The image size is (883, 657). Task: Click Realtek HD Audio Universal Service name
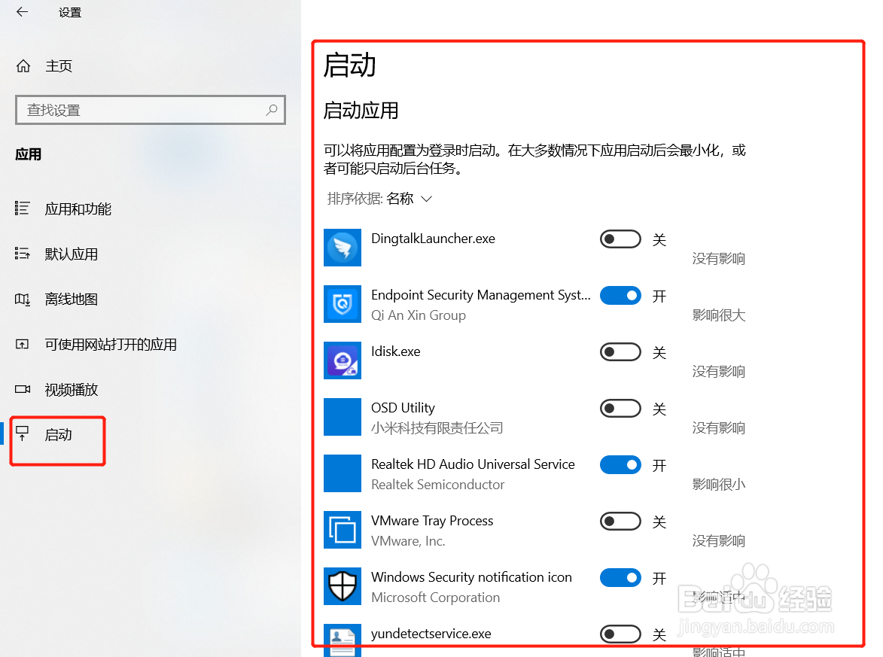473,464
